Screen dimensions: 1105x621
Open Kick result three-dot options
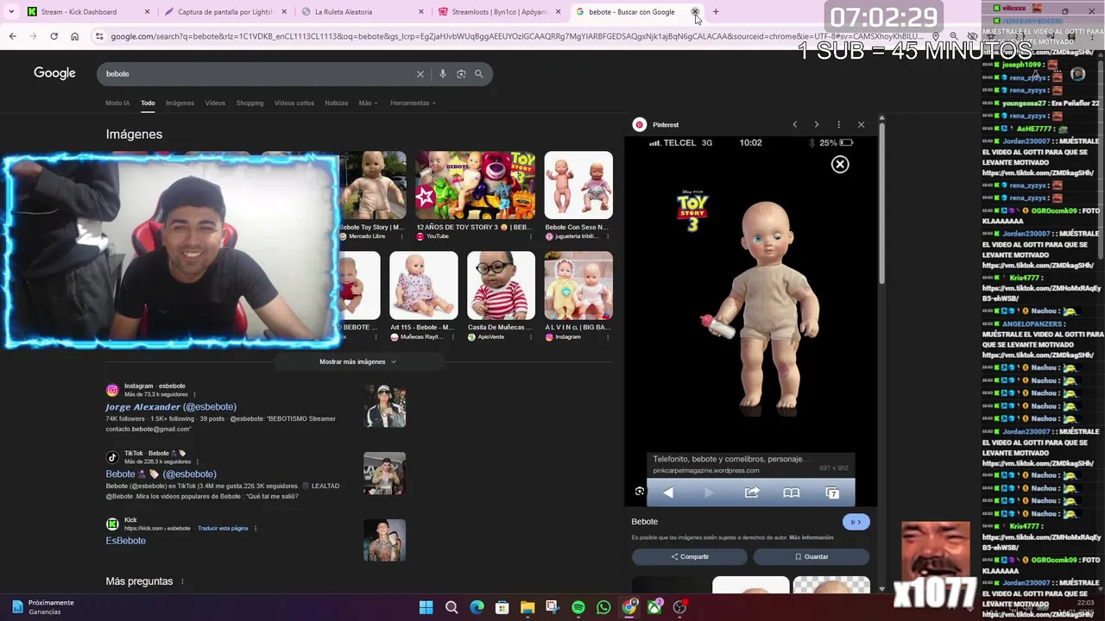click(x=256, y=528)
